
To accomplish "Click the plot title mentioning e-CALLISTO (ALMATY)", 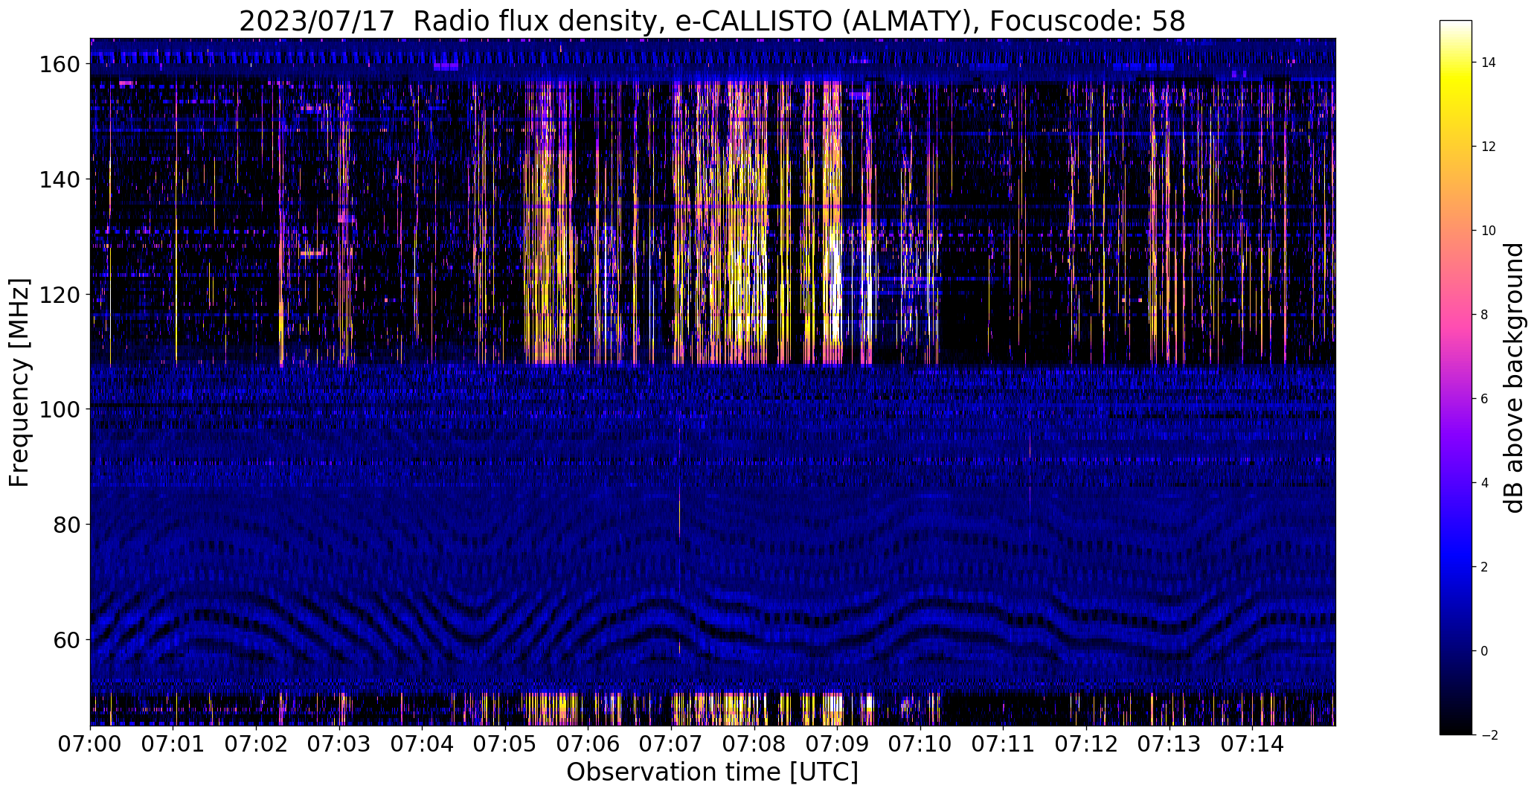I will 712,21.
